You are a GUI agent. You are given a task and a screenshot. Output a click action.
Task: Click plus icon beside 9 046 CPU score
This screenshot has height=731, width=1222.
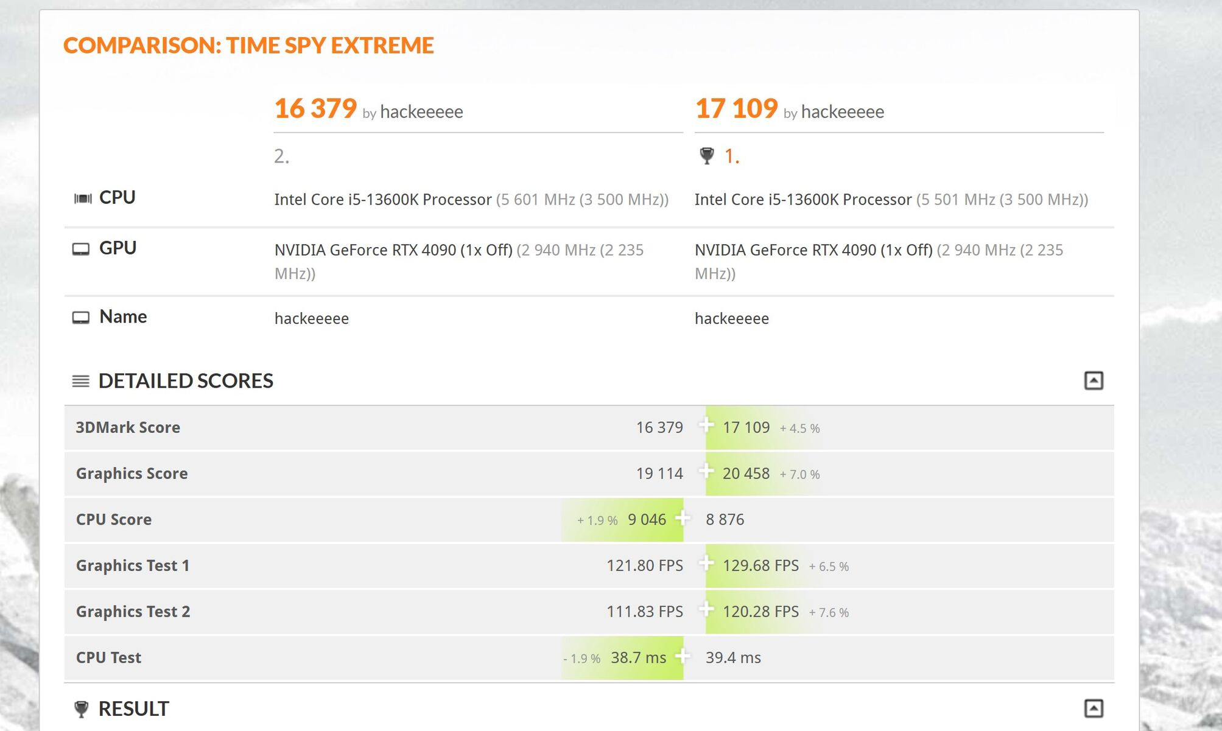click(683, 517)
